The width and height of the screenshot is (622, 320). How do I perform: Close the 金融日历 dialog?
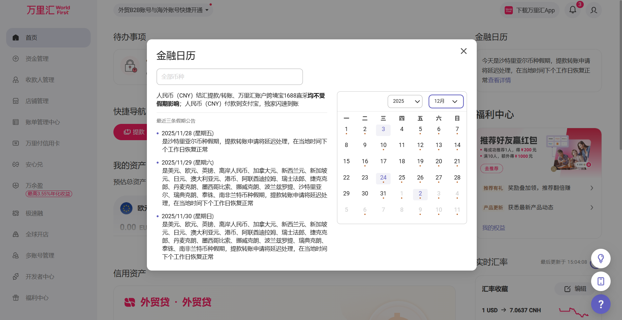pyautogui.click(x=463, y=51)
